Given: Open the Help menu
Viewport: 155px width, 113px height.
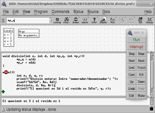Looking at the screenshot, I should [x=148, y=12].
